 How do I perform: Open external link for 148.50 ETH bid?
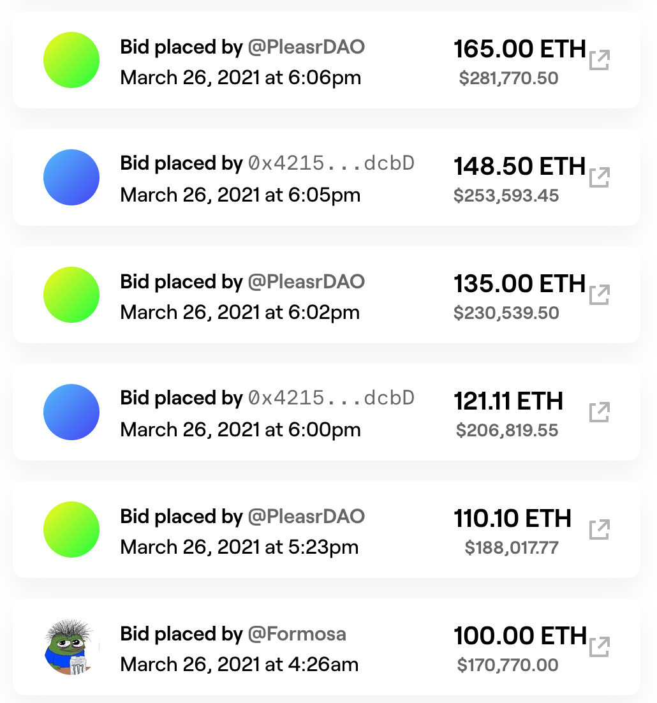(599, 177)
